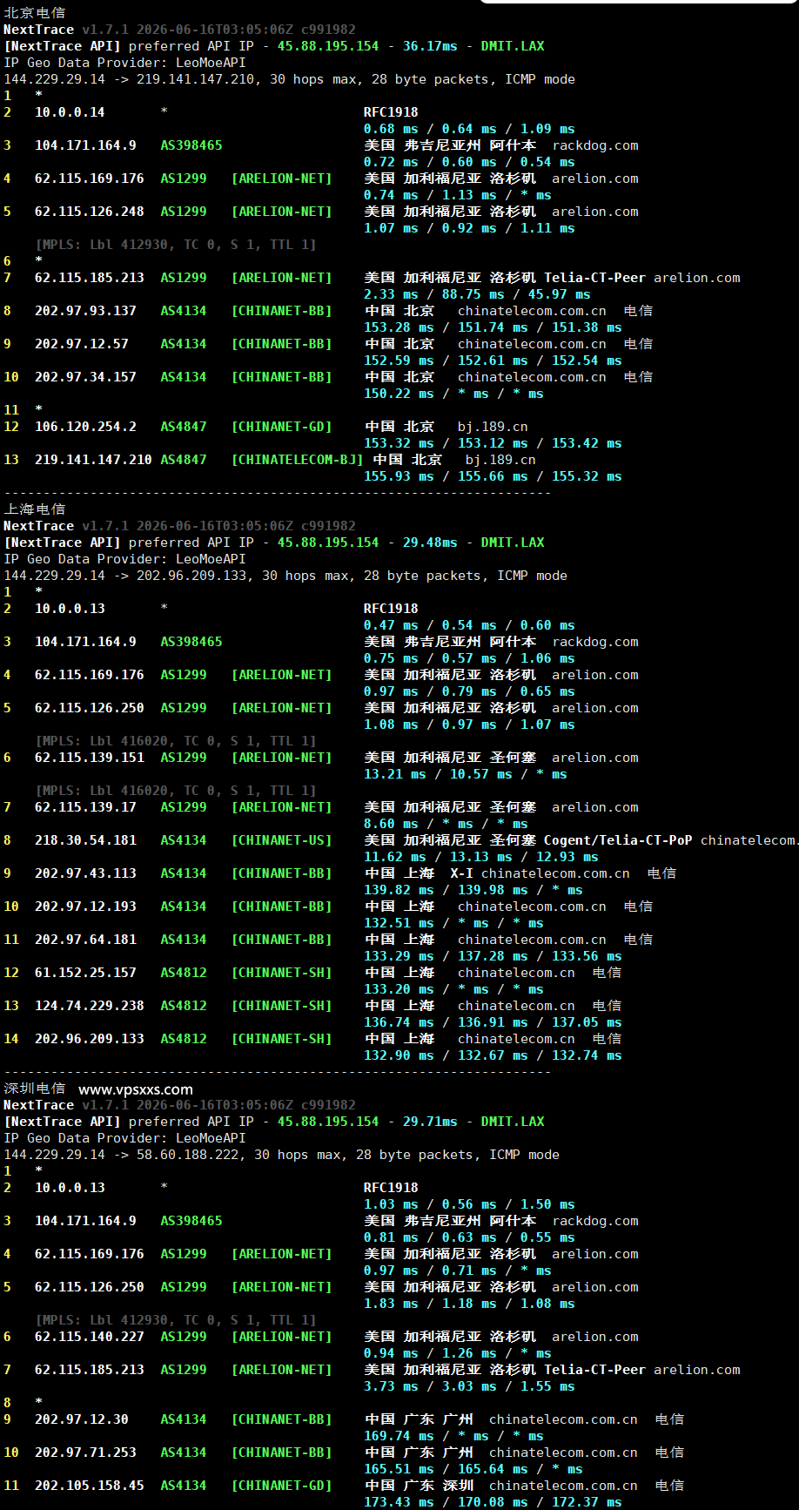Select IP 202.97.93.137 at hop 8
The image size is (799, 1510).
[x=85, y=311]
